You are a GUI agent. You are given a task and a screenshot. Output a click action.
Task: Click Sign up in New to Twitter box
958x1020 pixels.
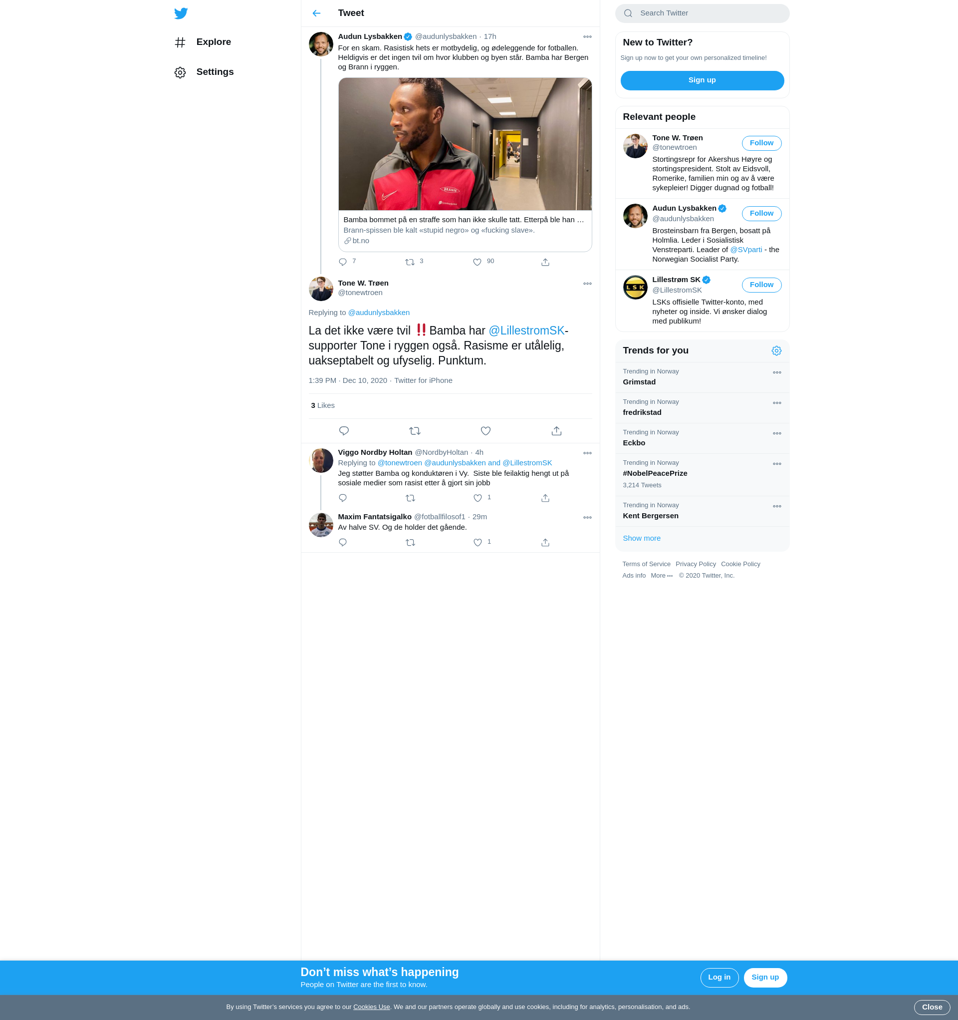[702, 80]
